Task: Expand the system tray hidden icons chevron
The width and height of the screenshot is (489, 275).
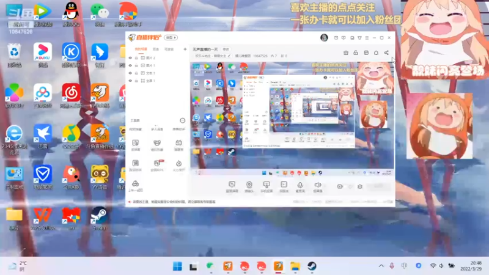Action: tap(381, 266)
